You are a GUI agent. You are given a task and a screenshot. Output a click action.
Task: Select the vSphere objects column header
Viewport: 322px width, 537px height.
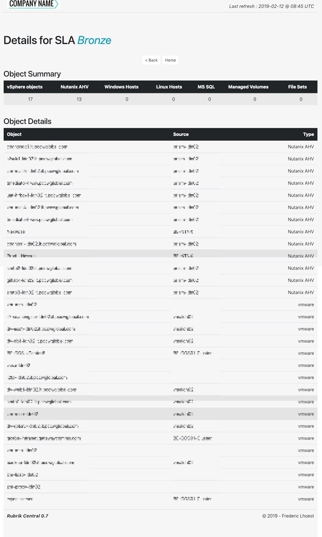pos(25,87)
